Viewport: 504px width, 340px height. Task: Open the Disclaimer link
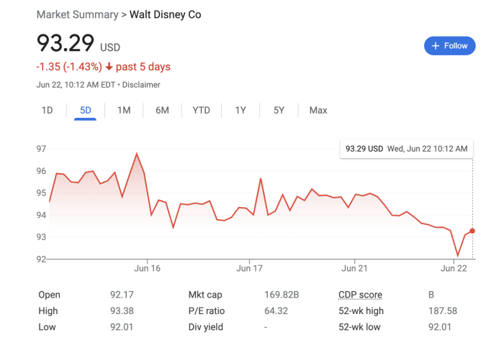141,85
